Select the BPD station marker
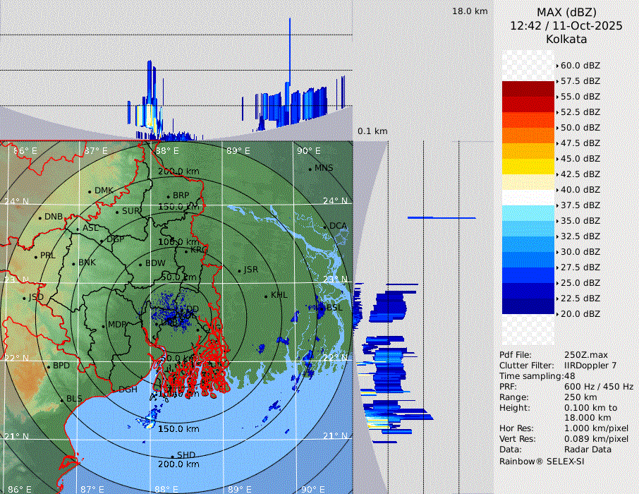639x494 pixels. [49, 366]
